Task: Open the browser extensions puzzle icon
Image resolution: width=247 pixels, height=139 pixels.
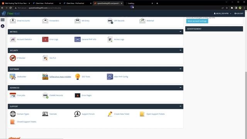Action: (232, 8)
